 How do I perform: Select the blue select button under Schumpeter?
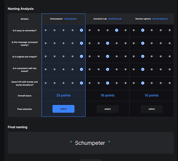63,109
